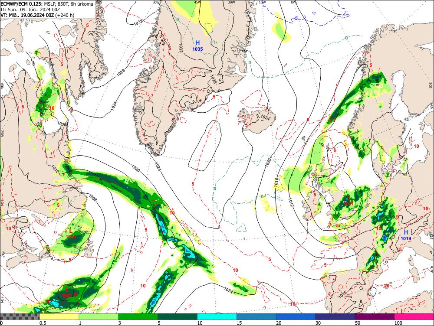Click the '1006' low pressure value near Newfoundland
The image size is (434, 326).
(x=71, y=237)
